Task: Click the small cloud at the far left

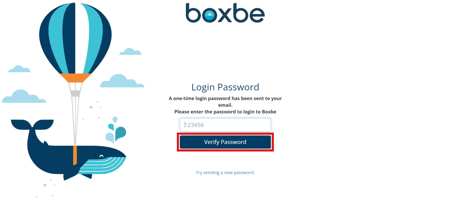Action: 19,69
